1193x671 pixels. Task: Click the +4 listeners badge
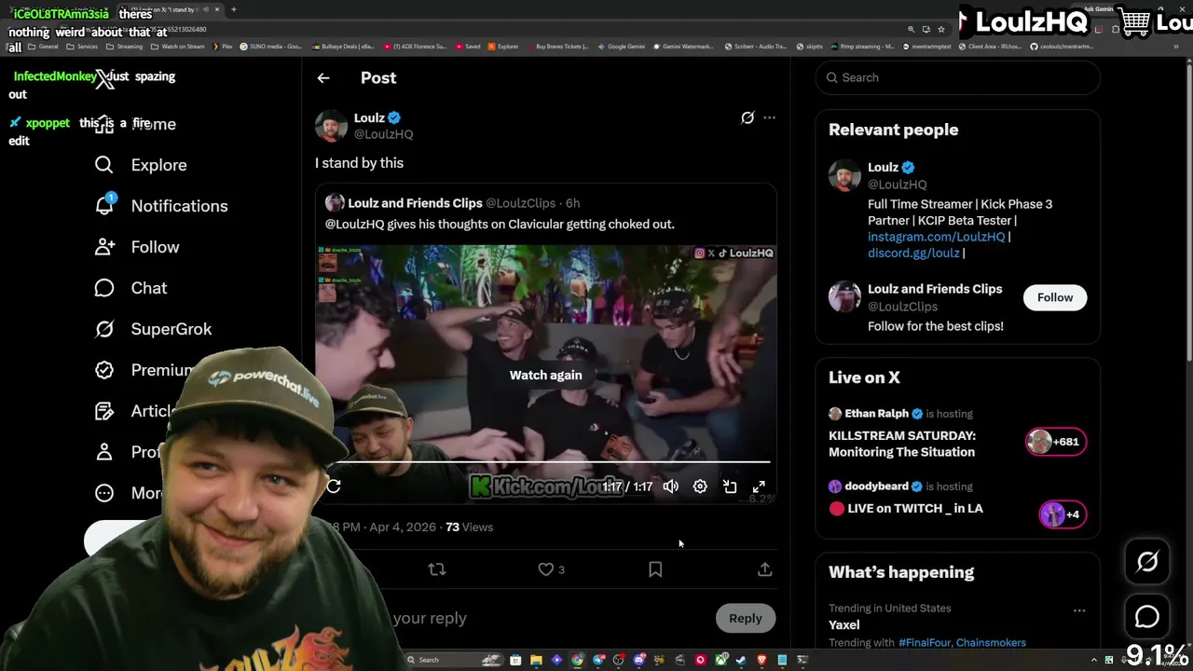[1063, 514]
